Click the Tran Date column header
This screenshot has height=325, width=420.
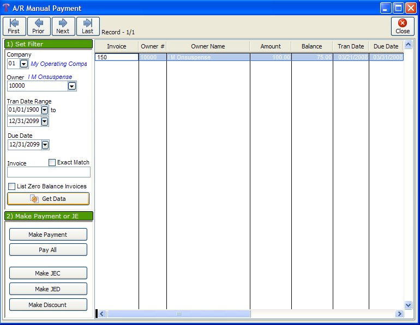coord(351,46)
